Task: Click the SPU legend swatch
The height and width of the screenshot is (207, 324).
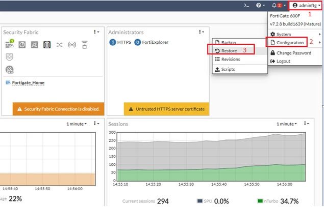Action: 200,201
